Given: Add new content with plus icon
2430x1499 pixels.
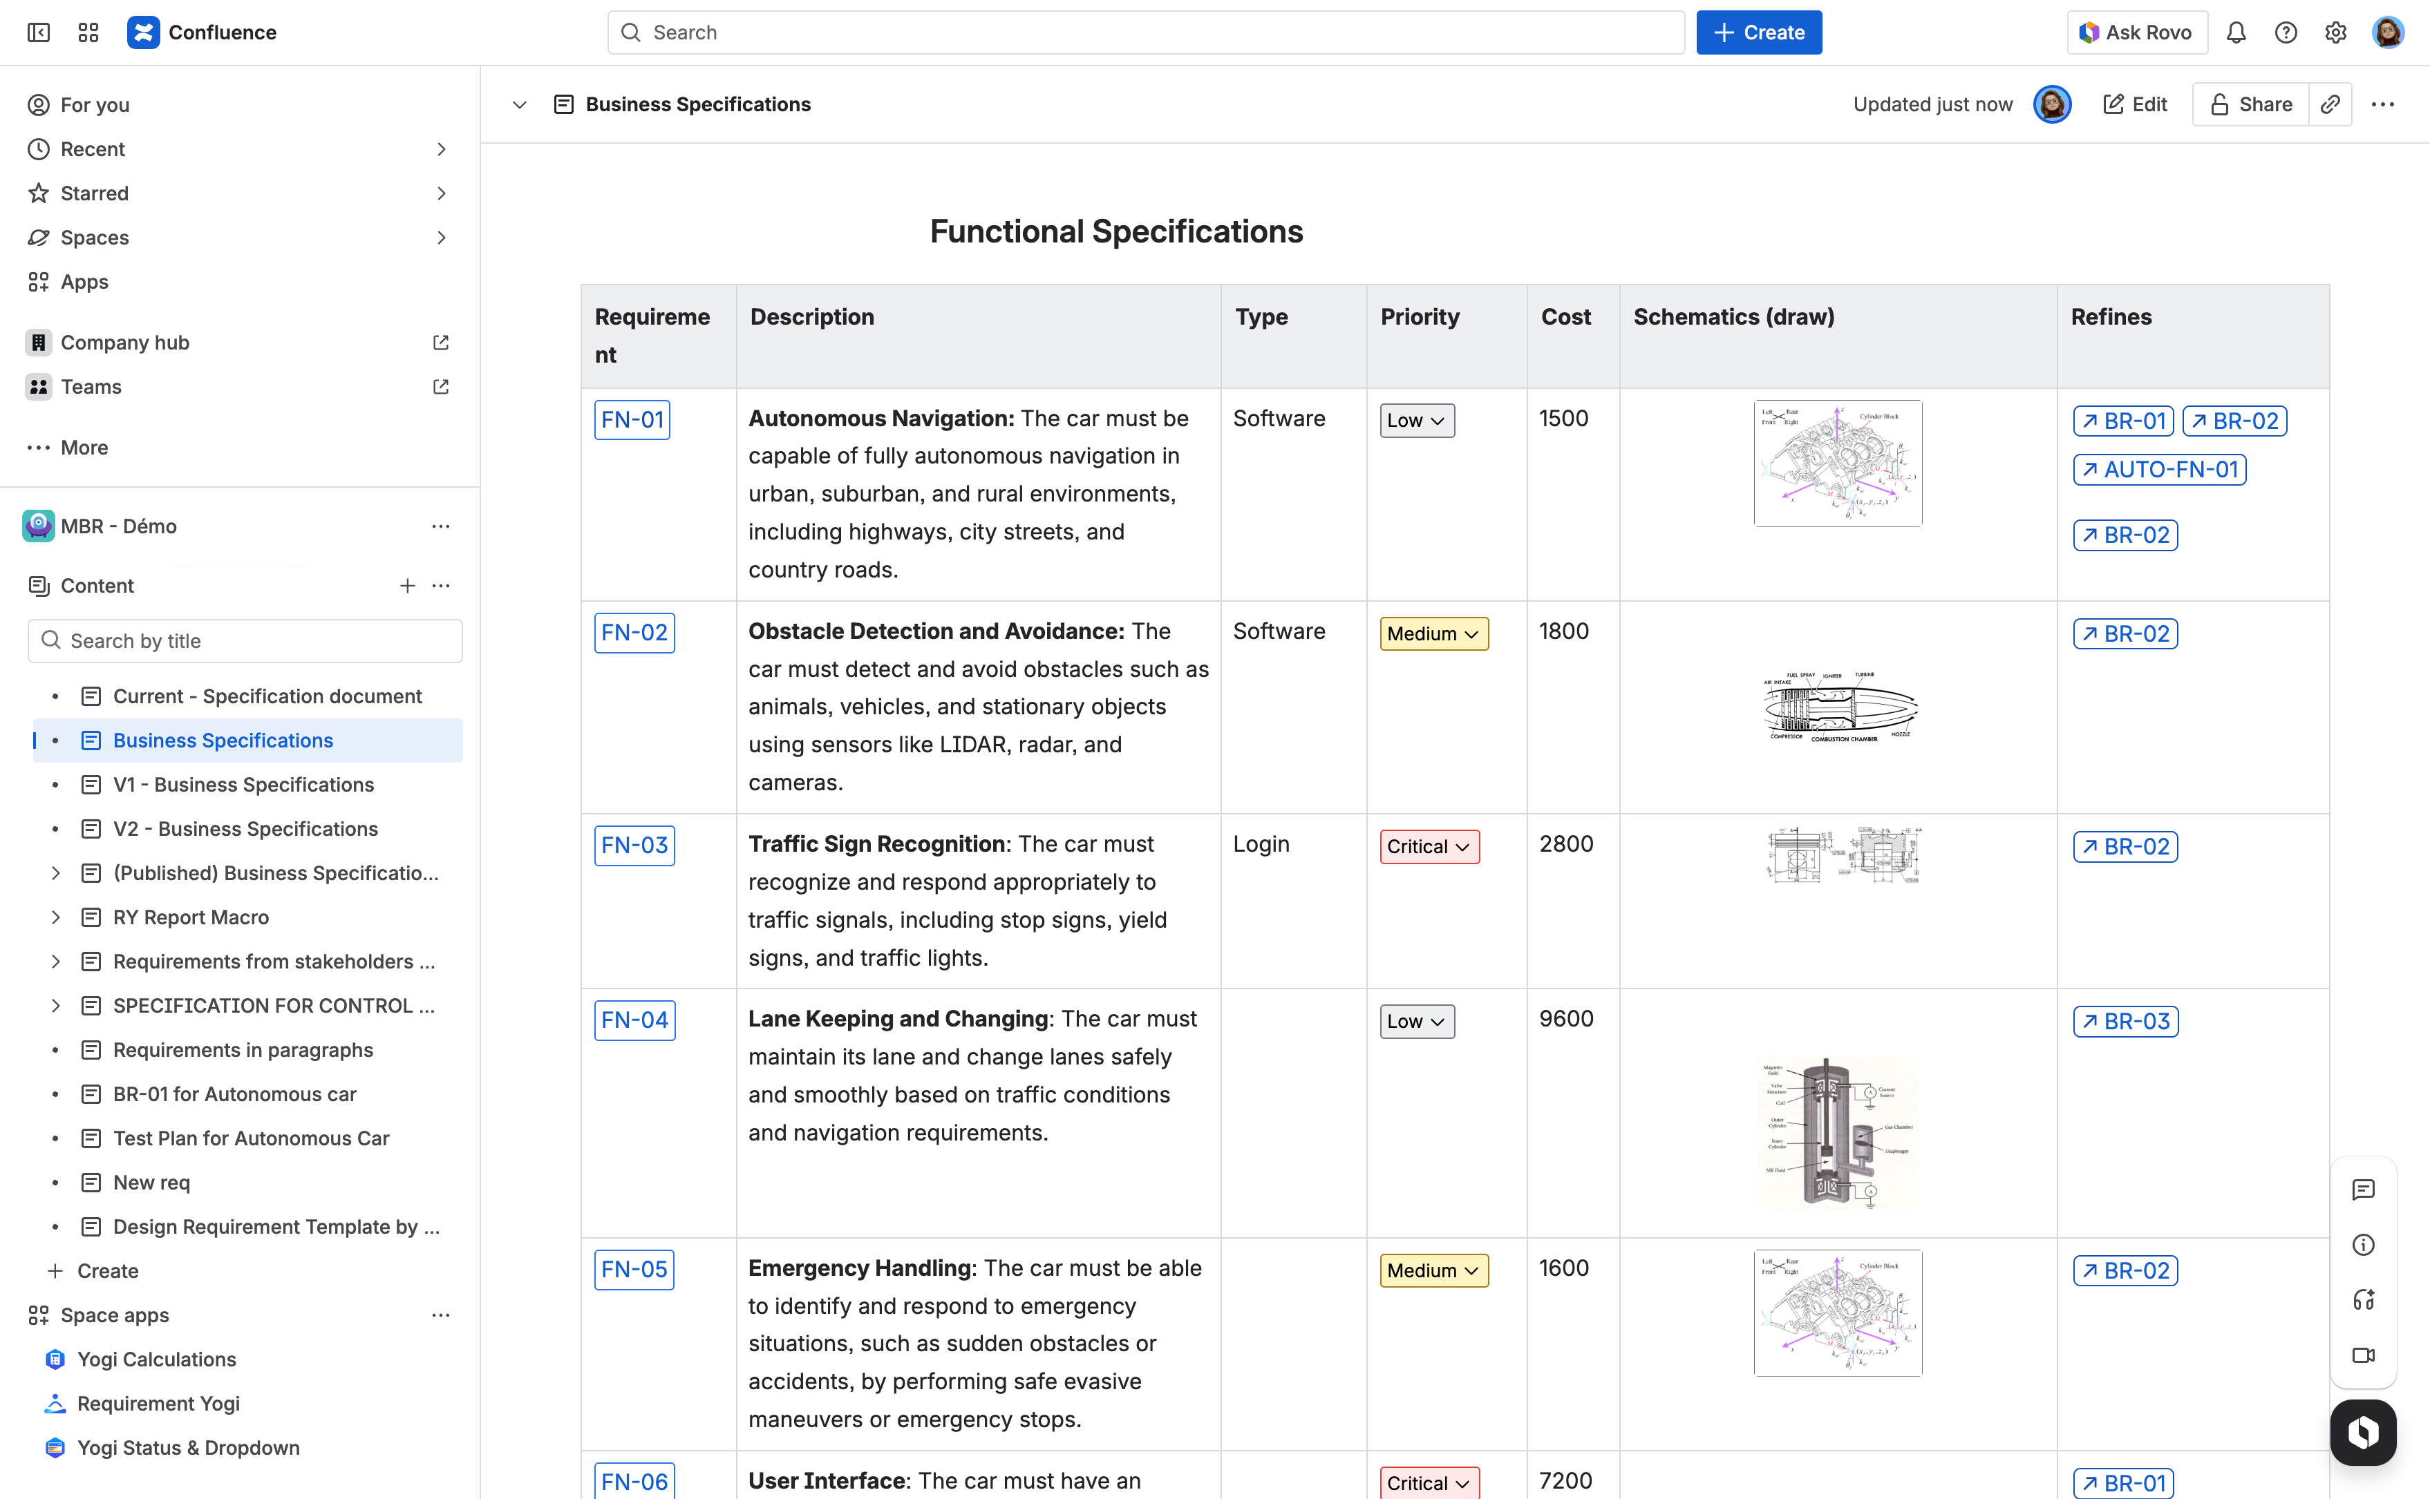Looking at the screenshot, I should click(406, 586).
